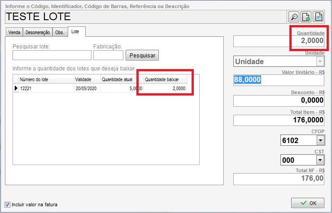Click the magnifier search product icon
The width and height of the screenshot is (332, 213).
[294, 17]
